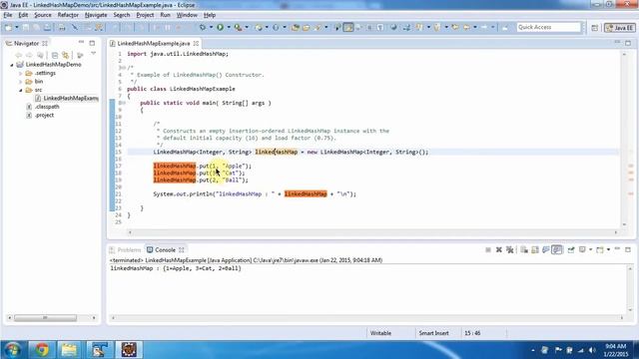Viewport: 639px width, 359px height.
Task: Open the Debug button dropdown arrow
Action: click(211, 27)
